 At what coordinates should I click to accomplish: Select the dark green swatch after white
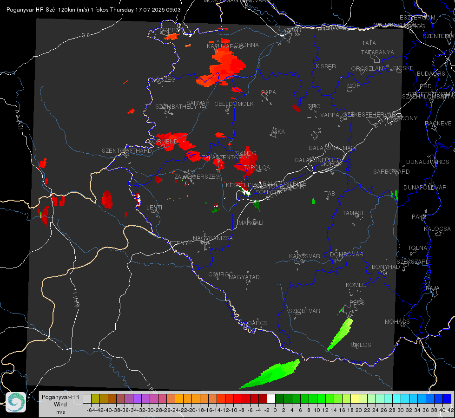tap(279, 398)
